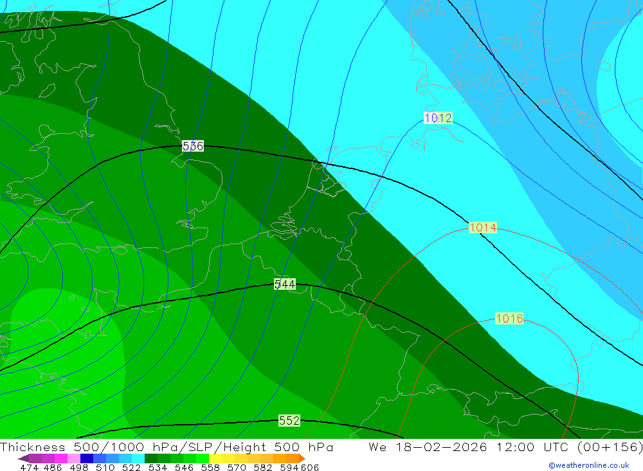Click the legend value 498

pos(78,468)
